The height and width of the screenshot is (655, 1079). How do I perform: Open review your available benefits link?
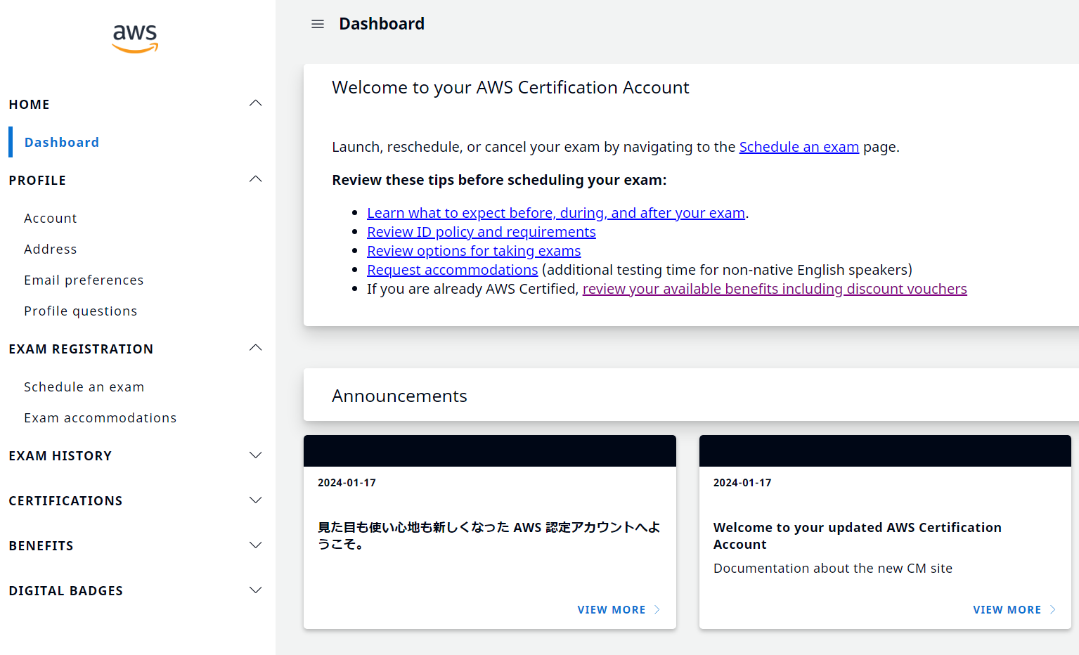(x=775, y=289)
